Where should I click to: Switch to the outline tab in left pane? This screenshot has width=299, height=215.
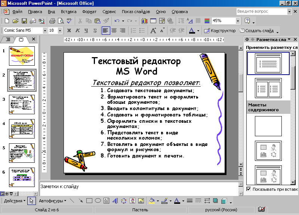point(8,40)
